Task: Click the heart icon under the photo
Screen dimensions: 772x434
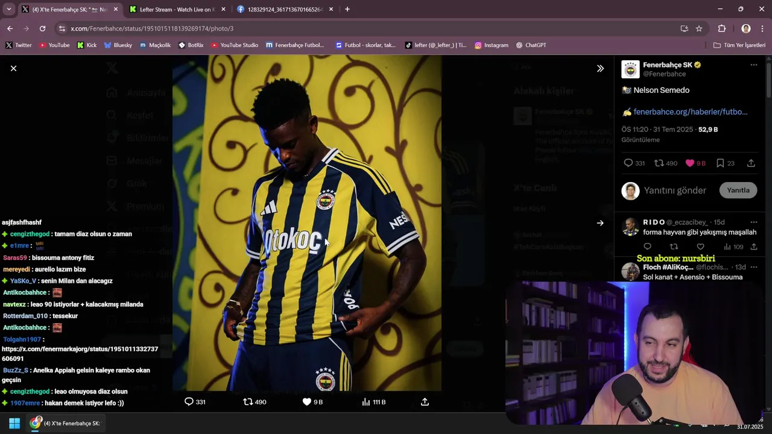Action: (x=306, y=402)
